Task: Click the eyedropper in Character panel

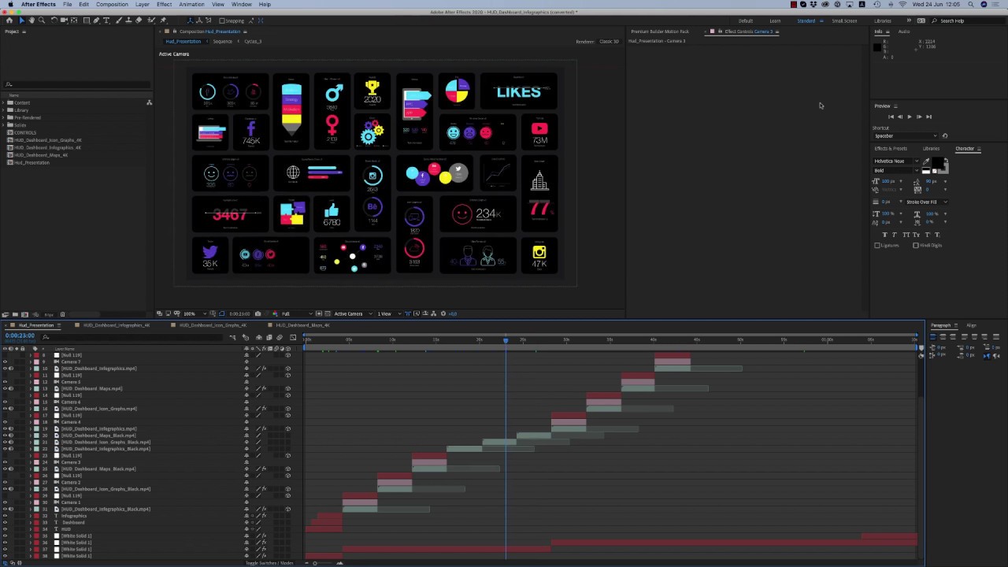Action: pos(926,161)
